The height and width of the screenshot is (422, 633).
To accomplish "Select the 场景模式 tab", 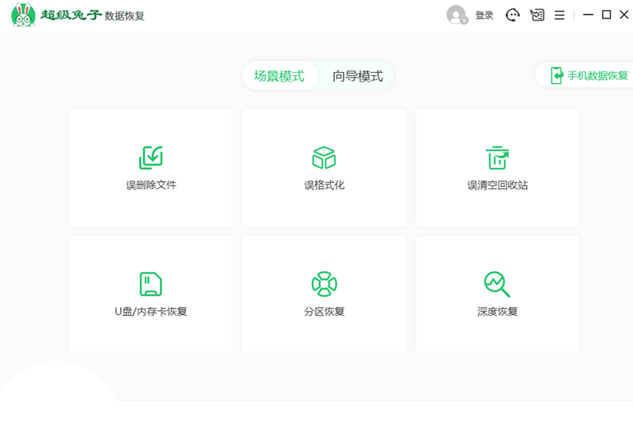I will 280,75.
